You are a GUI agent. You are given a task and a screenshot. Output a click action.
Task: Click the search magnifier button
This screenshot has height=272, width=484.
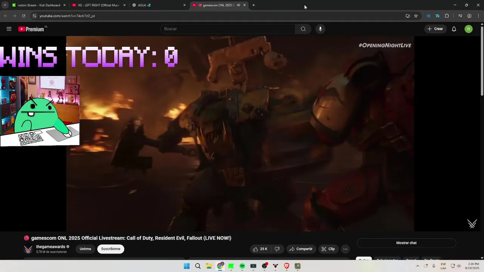(x=303, y=29)
